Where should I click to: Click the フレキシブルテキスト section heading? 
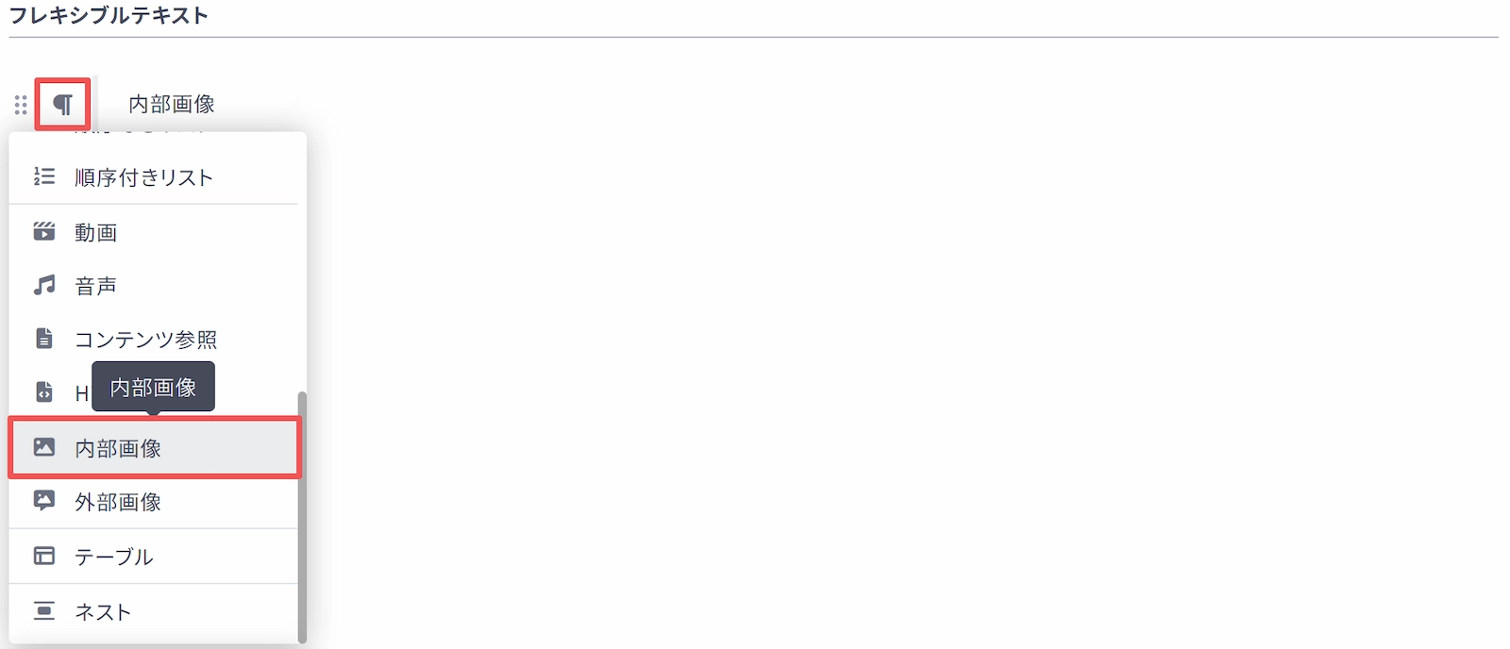click(x=109, y=15)
